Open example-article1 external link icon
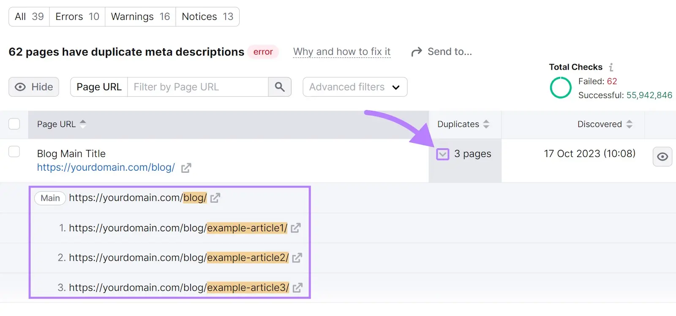The width and height of the screenshot is (676, 316). coord(296,228)
